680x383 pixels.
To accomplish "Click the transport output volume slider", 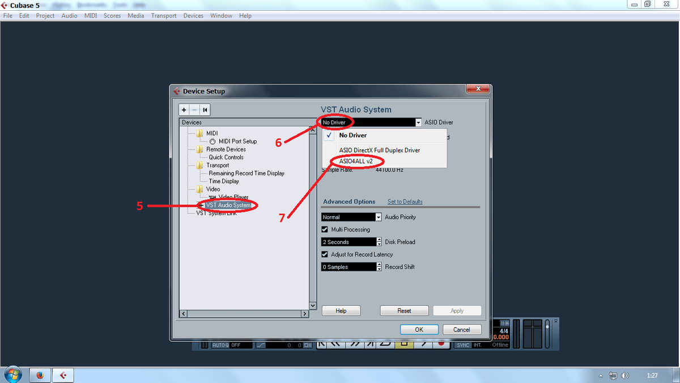I will click(547, 333).
